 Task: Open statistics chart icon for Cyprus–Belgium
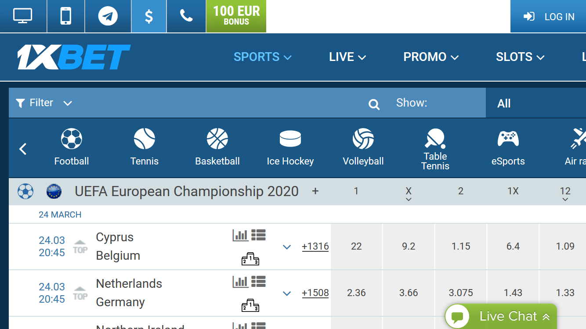[x=240, y=235]
